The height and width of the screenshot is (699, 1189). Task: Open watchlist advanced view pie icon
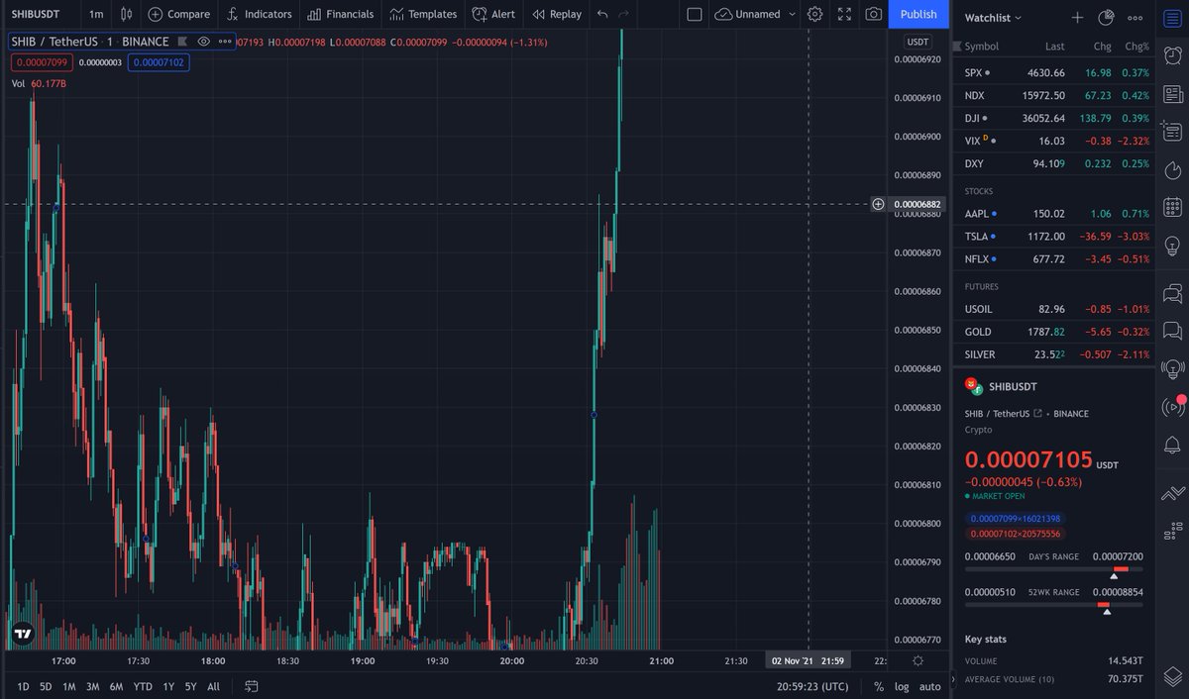tap(1107, 17)
